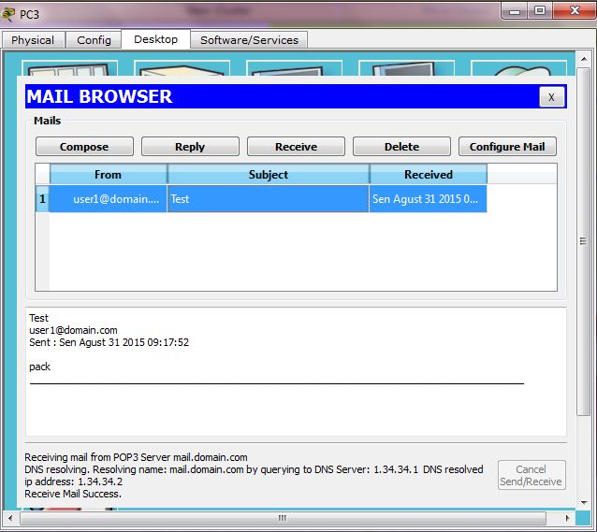Click the vertical scrollbar thumb

coord(583,242)
